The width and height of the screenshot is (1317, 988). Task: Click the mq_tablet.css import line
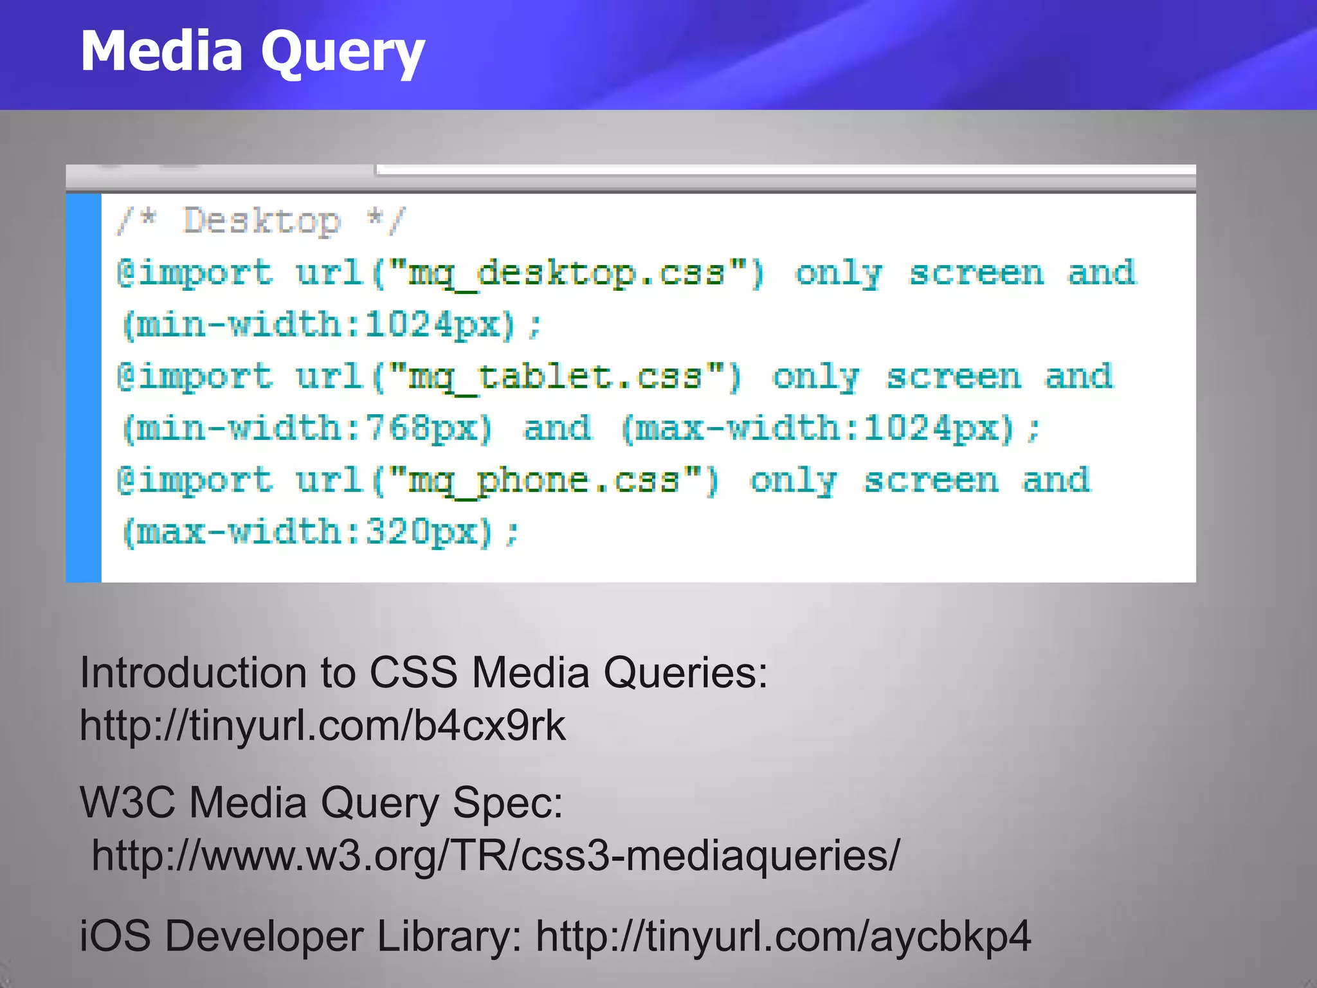[x=615, y=376]
